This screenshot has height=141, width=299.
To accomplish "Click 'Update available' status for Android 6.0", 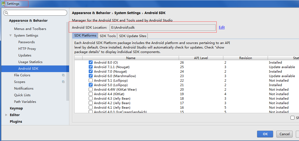I will click(x=282, y=76).
